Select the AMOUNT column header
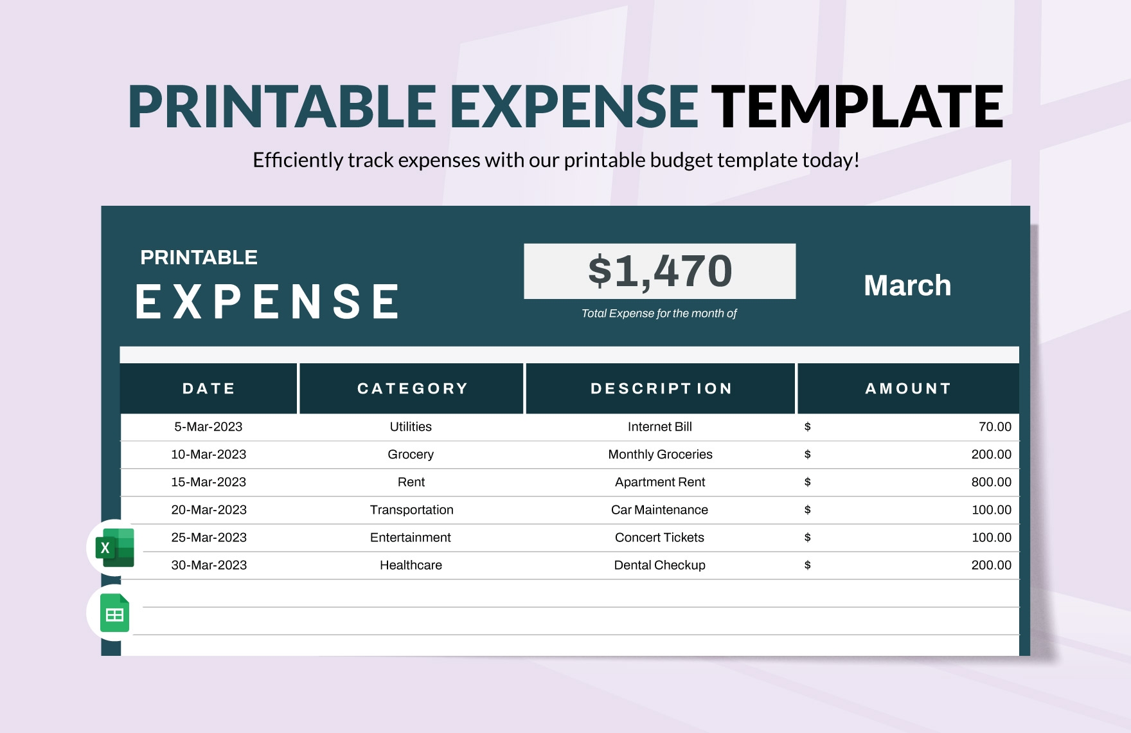Screen dimensions: 1131x733 coord(908,388)
